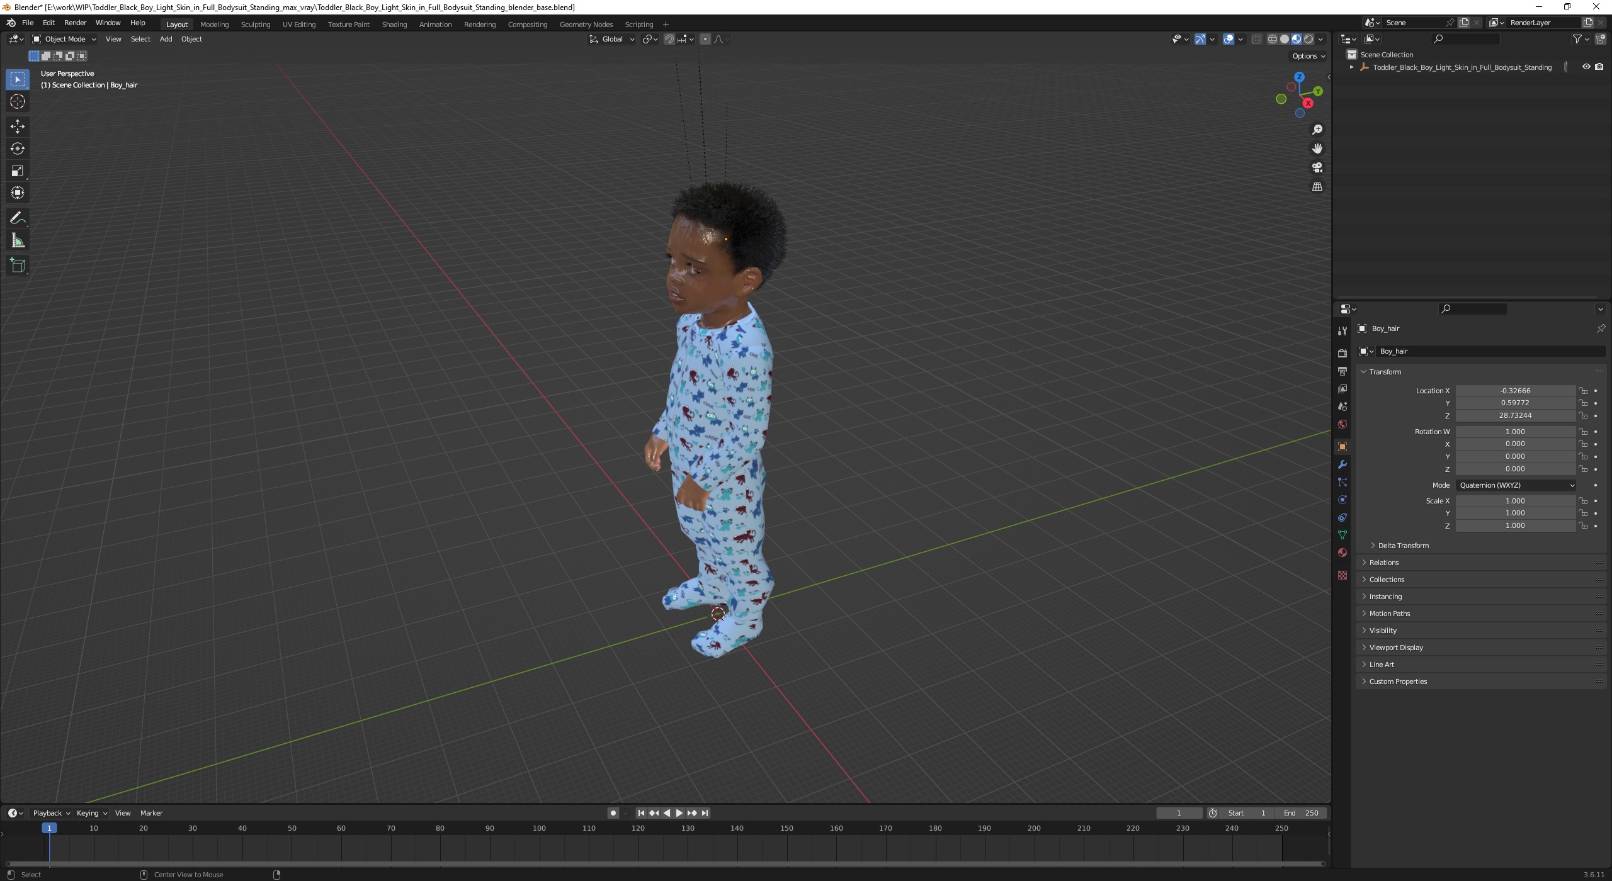Open rotation Mode Quaternion dropdown
The height and width of the screenshot is (881, 1612).
[x=1516, y=485]
